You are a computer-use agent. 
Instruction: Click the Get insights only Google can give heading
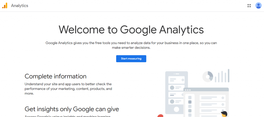[72, 109]
